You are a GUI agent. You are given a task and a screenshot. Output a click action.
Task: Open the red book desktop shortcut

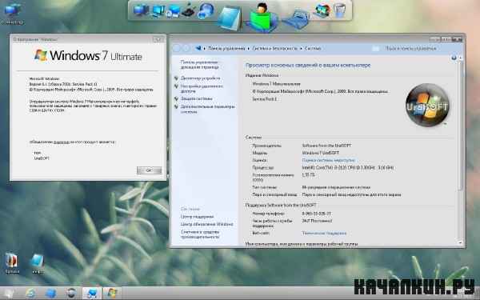(12, 263)
